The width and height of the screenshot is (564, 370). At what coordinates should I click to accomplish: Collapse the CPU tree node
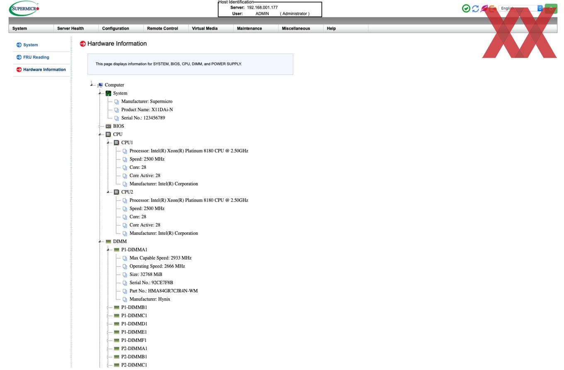(x=100, y=134)
